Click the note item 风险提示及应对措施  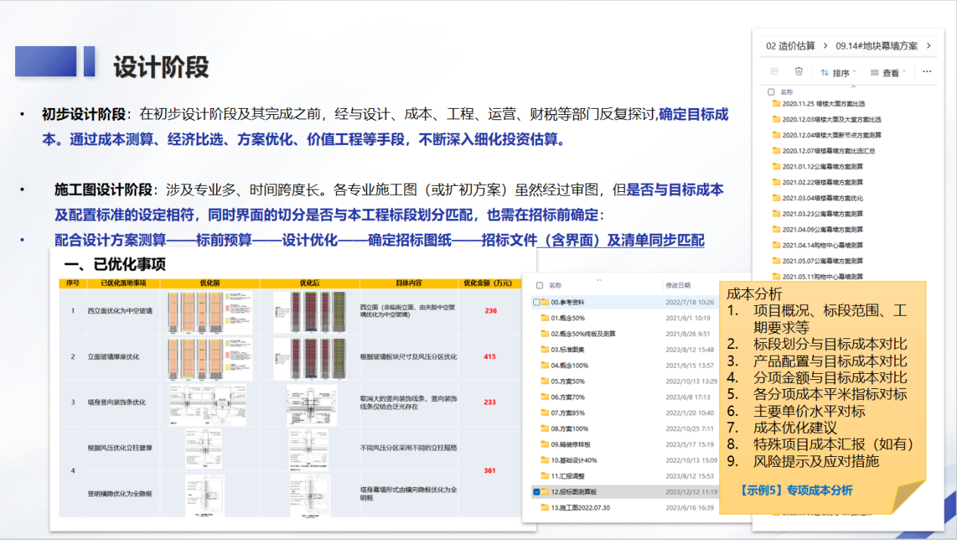tap(817, 461)
